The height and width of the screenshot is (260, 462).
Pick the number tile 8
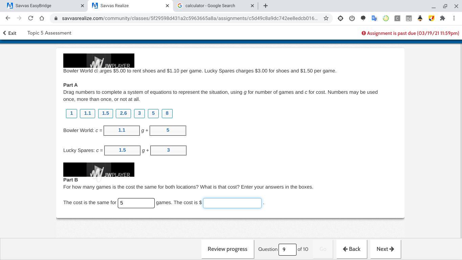(167, 113)
